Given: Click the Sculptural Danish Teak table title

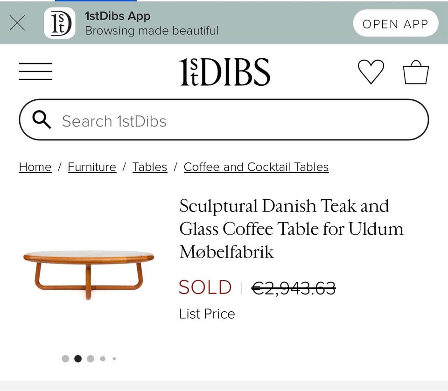Looking at the screenshot, I should [x=291, y=229].
